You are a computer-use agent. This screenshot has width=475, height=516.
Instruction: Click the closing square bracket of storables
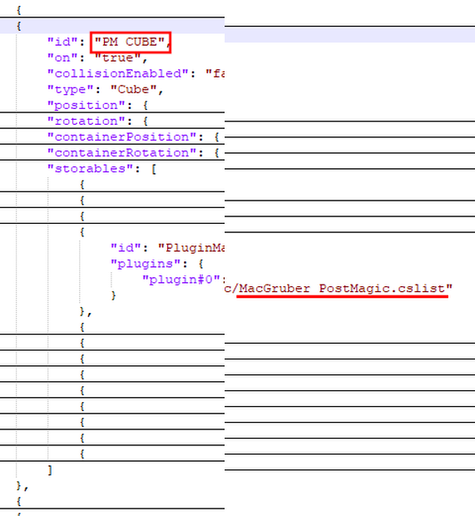(50, 470)
